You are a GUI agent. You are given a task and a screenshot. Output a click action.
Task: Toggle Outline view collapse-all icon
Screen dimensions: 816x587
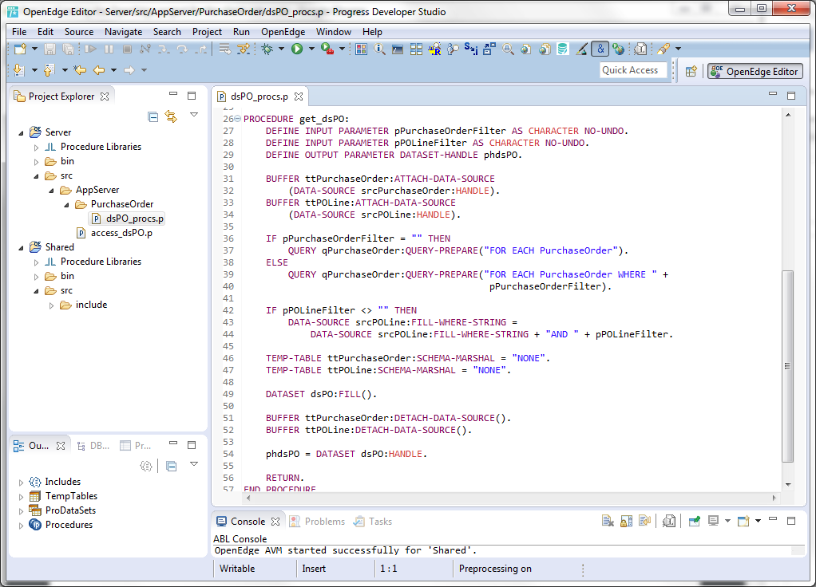(171, 466)
